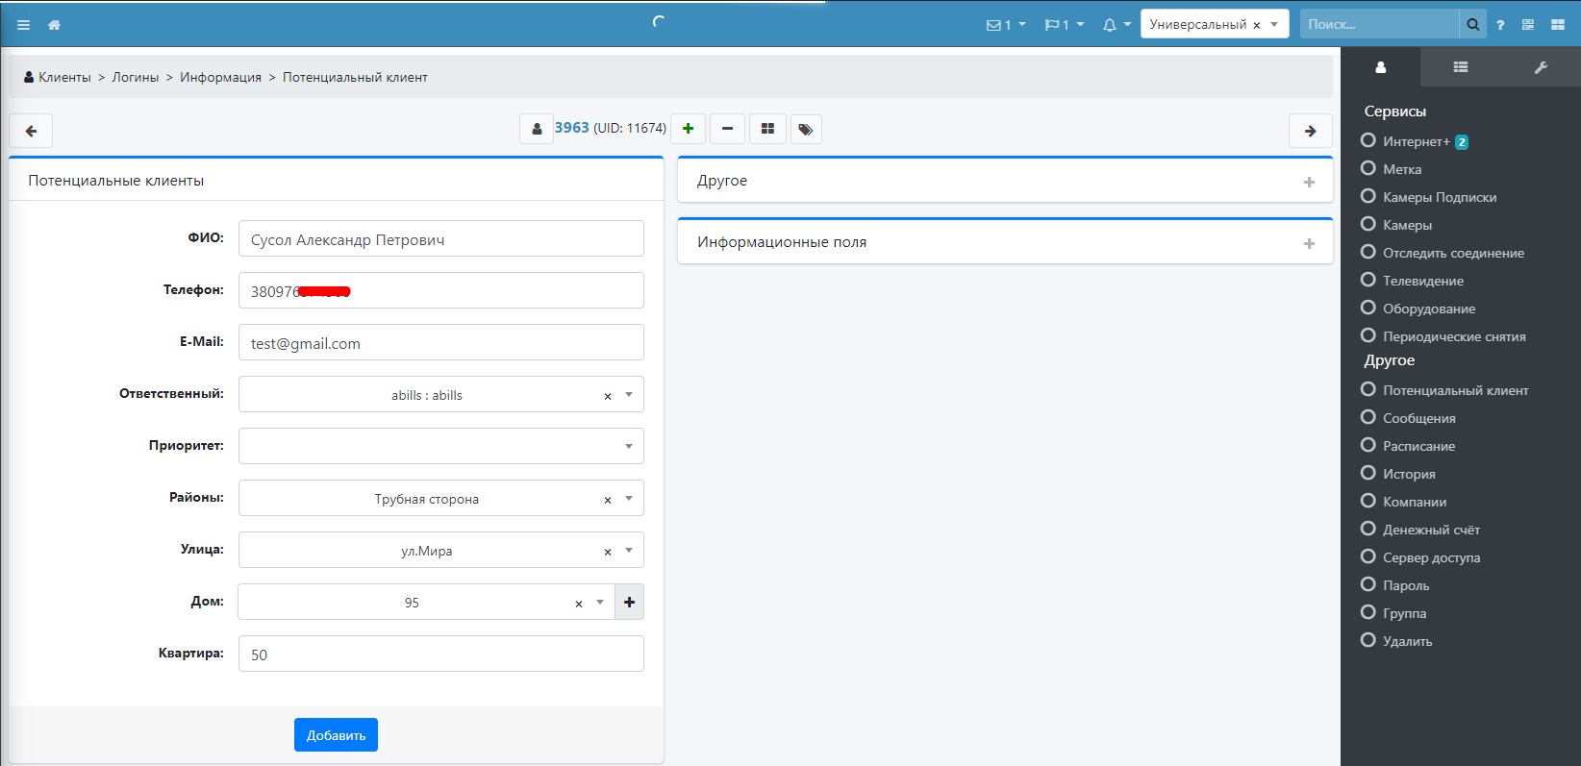
Task: Select the Денежный счёт option
Action: pyautogui.click(x=1430, y=530)
